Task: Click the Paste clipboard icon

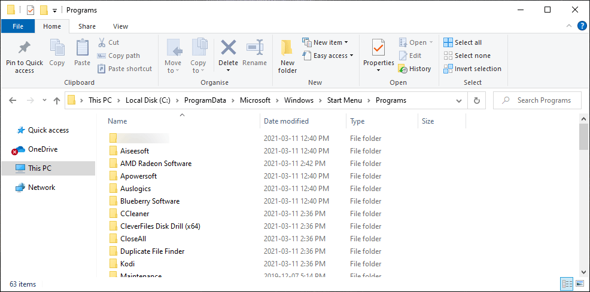Action: (x=82, y=48)
